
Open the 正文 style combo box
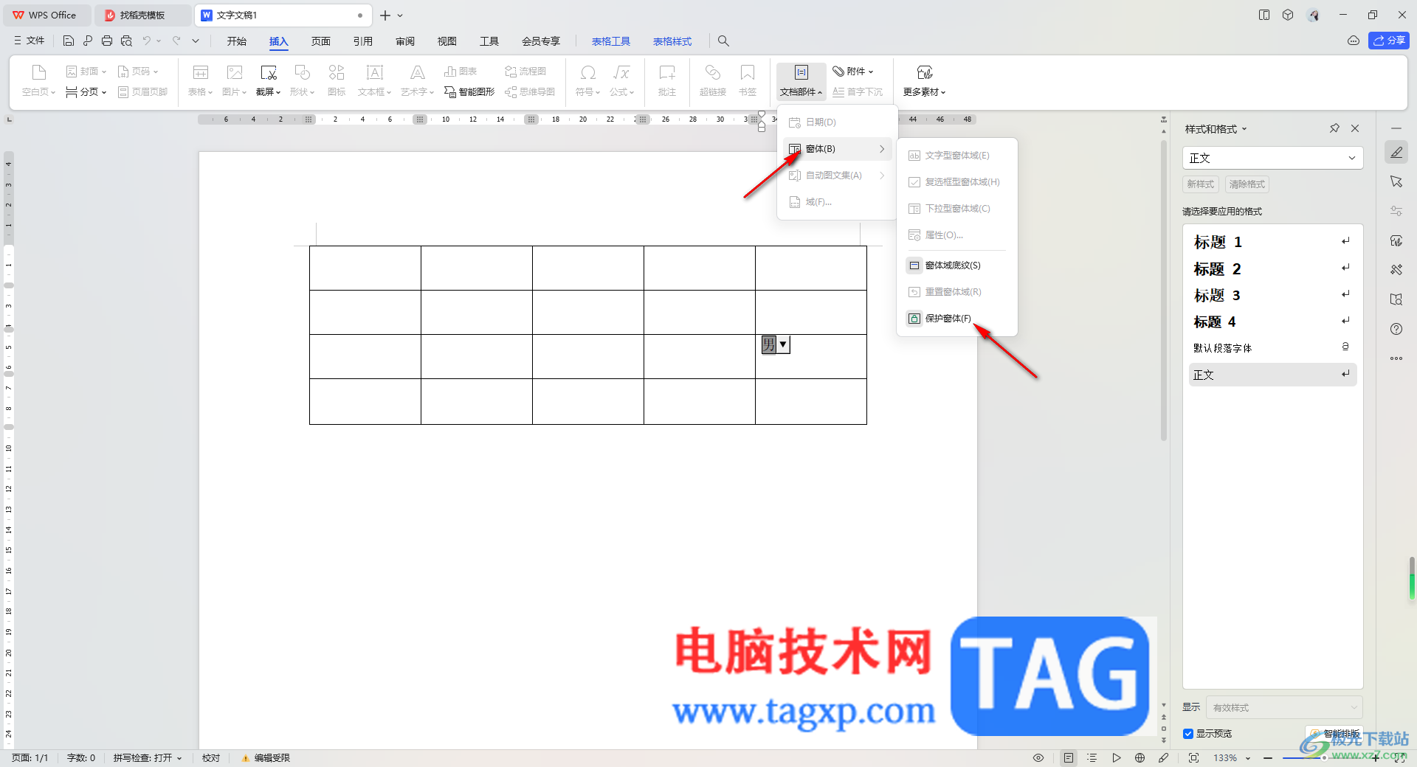coord(1272,158)
